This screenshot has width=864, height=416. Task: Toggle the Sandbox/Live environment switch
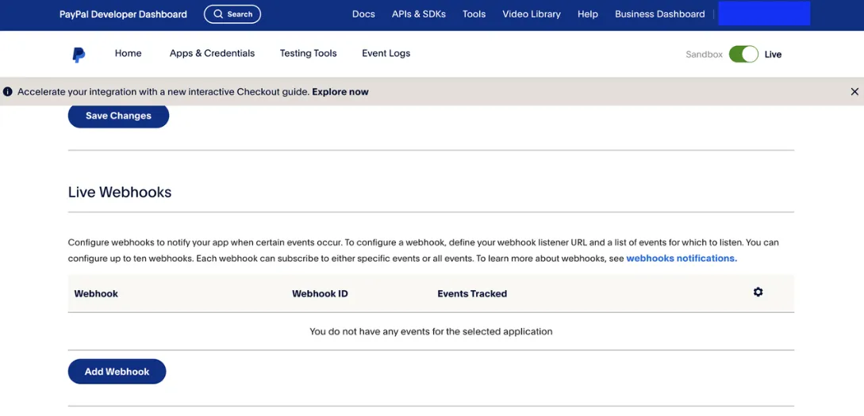(743, 55)
